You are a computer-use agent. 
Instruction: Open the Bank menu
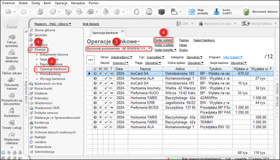(x=47, y=3)
